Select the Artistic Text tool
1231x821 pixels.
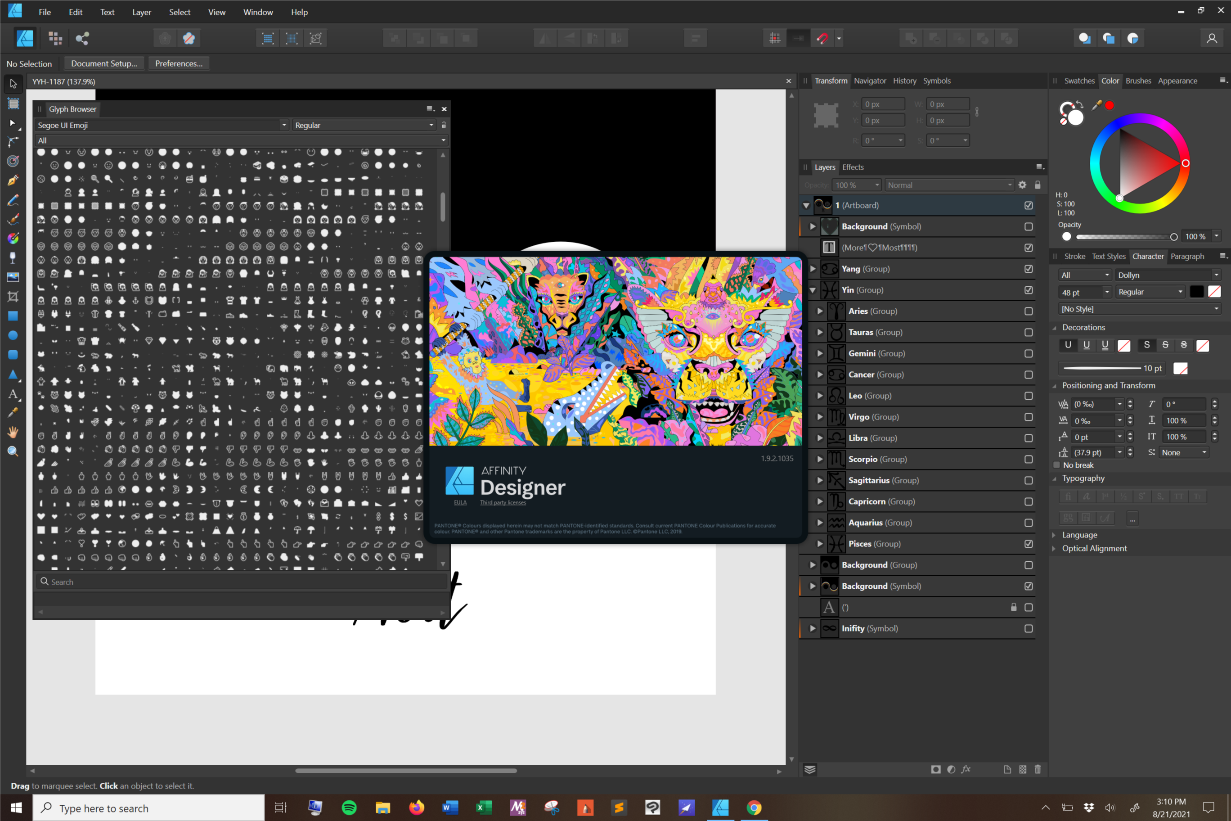(x=13, y=394)
